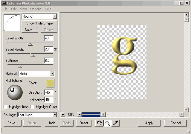
Task: Click the zoom out minus button
Action: [80, 114]
